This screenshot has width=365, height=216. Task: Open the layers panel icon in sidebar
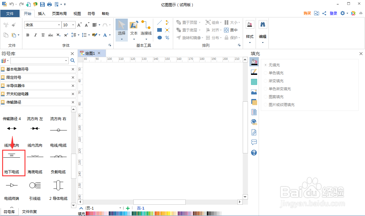[254, 102]
